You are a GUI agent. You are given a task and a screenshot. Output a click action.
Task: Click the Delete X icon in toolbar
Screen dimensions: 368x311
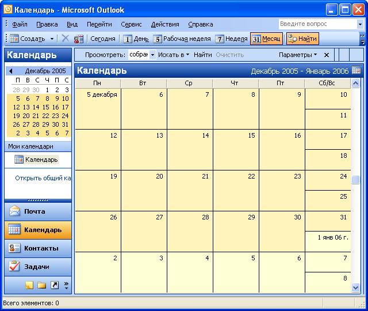coord(65,39)
